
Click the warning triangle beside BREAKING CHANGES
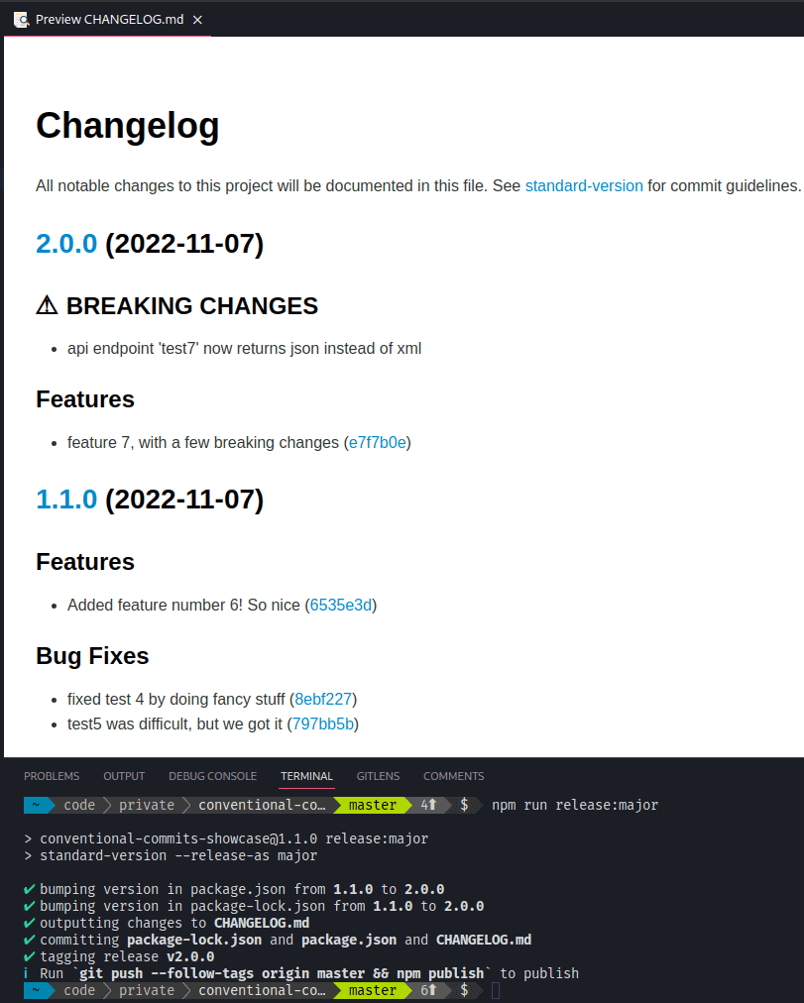46,305
